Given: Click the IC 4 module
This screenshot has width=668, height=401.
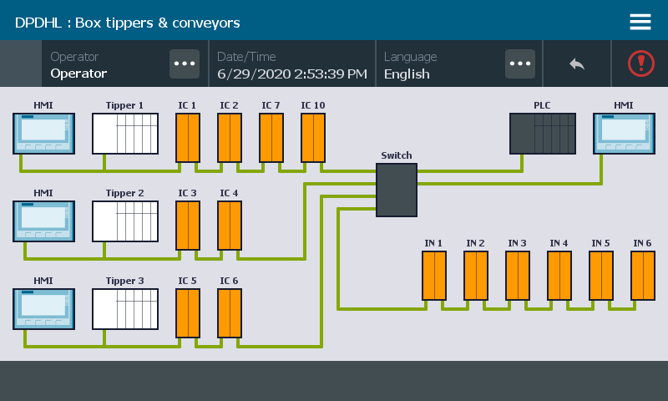Looking at the screenshot, I should (x=230, y=225).
